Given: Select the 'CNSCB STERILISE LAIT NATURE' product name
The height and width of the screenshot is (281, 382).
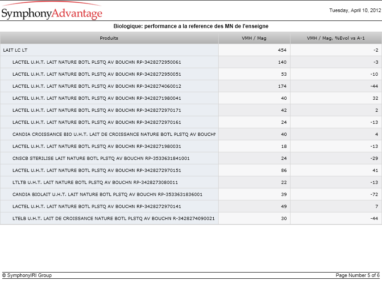Looking at the screenshot, I should click(101, 159).
